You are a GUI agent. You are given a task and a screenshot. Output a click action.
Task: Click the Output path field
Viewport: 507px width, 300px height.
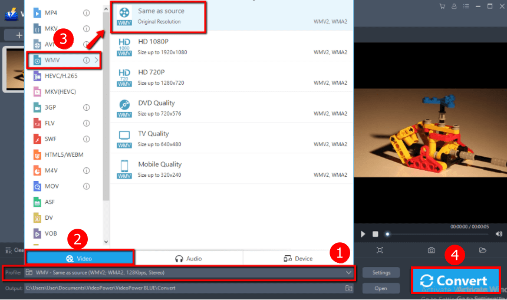pos(185,288)
